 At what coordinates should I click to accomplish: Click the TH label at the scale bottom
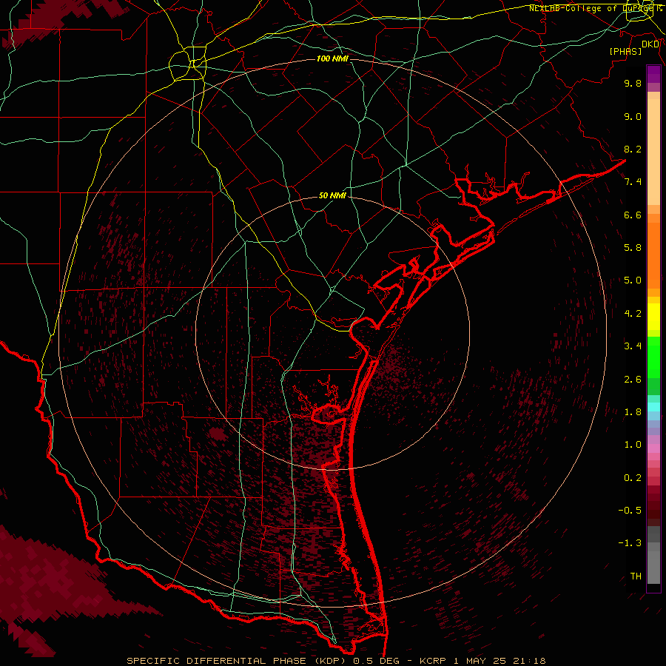636,576
